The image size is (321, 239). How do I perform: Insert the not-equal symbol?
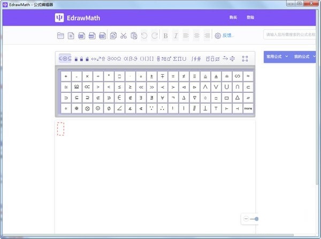point(184,76)
